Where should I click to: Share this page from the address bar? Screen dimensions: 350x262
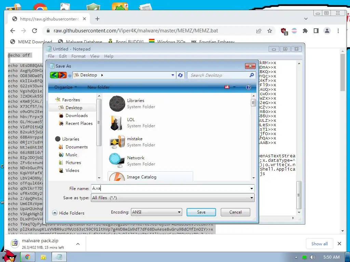click(259, 31)
